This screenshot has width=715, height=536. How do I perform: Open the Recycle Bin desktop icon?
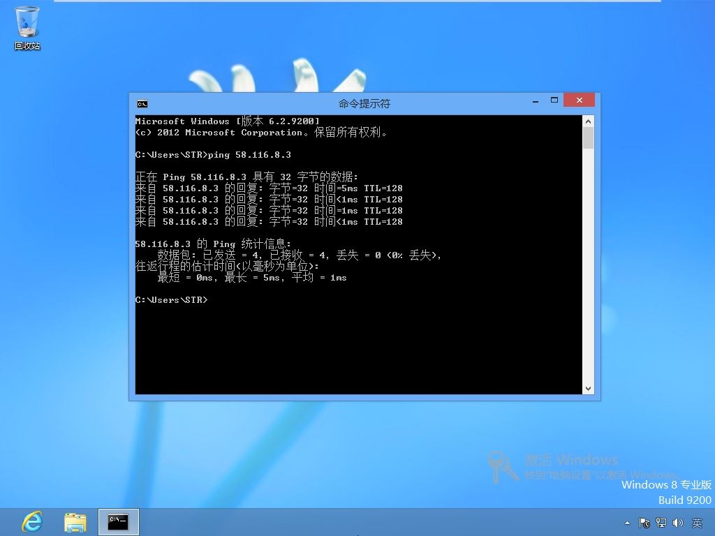(27, 27)
